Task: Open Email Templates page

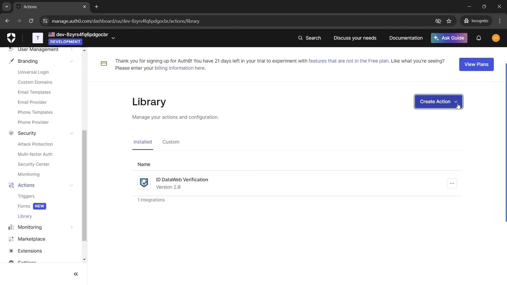Action: pyautogui.click(x=34, y=92)
